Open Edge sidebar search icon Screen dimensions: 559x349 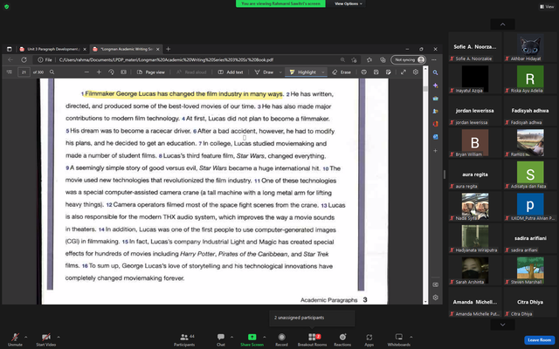(435, 72)
